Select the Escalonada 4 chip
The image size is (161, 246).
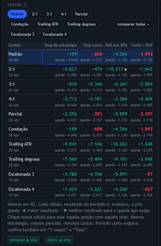click(55, 34)
